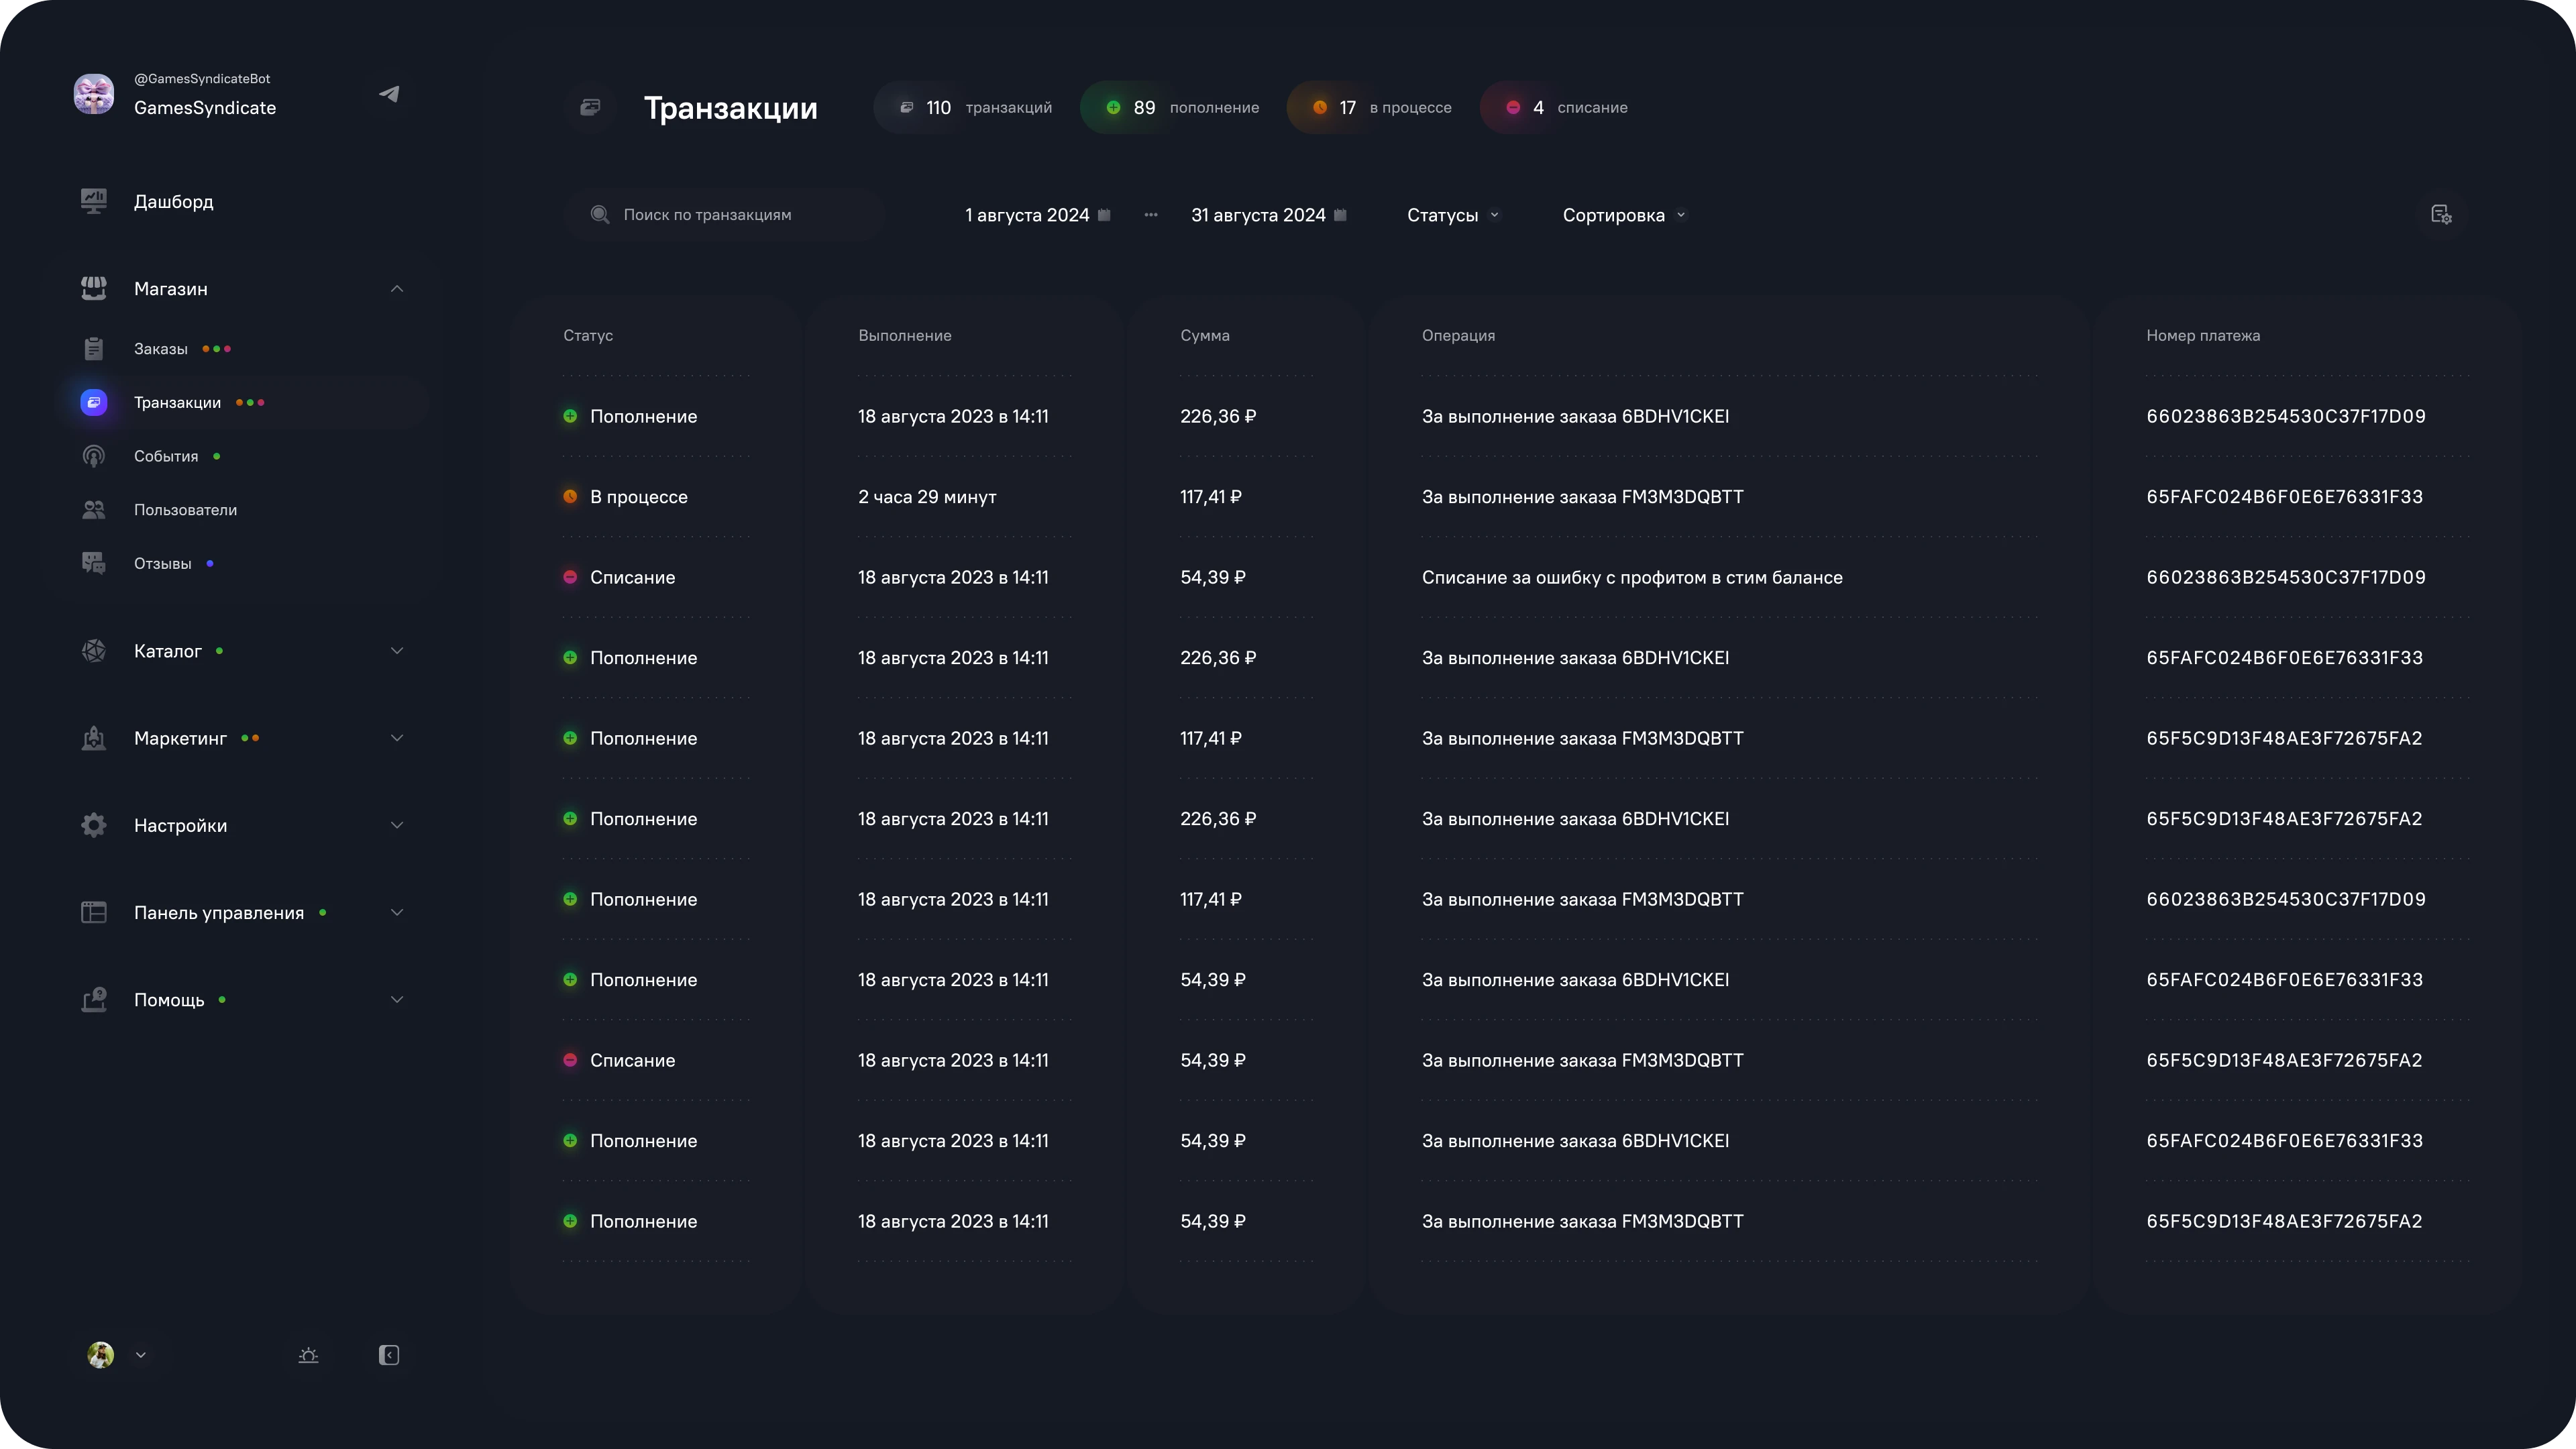Image resolution: width=2576 pixels, height=1449 pixels.
Task: Filter by 89 пополнение badge
Action: click(x=1182, y=108)
